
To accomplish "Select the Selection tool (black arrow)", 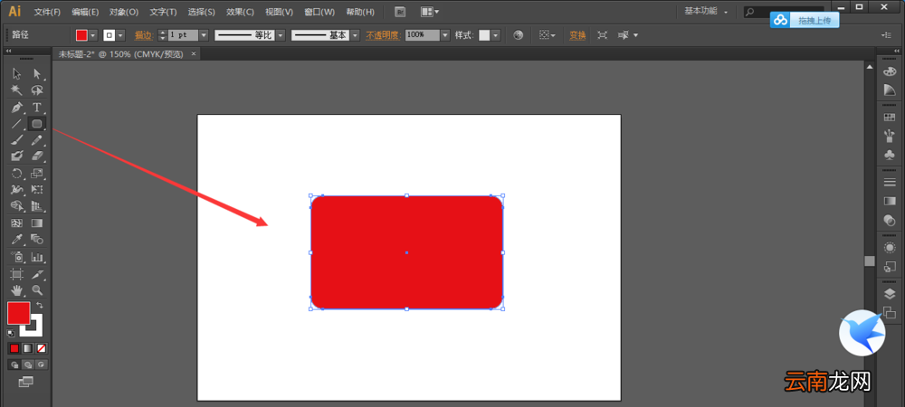I will click(x=16, y=74).
